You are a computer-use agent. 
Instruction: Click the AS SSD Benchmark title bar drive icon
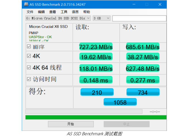pyautogui.click(x=26, y=4)
